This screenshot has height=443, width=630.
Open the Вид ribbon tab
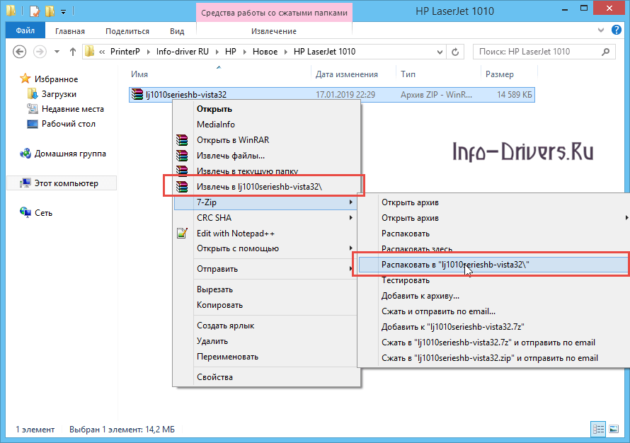click(x=177, y=31)
